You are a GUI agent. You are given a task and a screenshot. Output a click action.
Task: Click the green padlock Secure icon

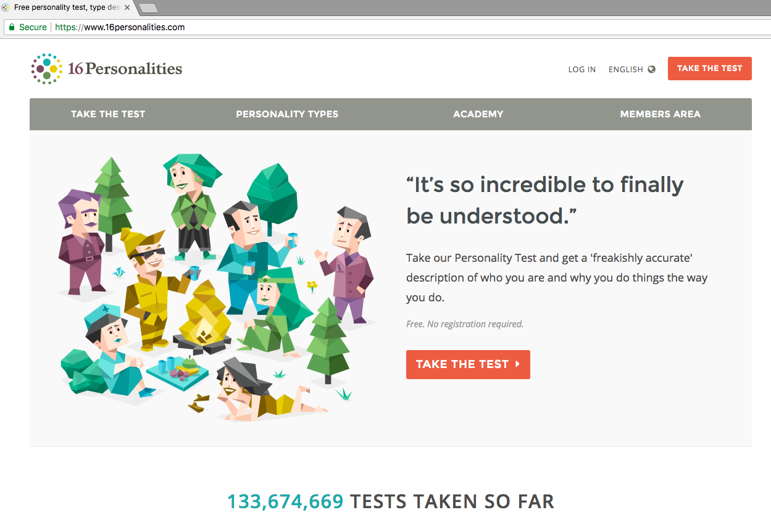click(10, 27)
